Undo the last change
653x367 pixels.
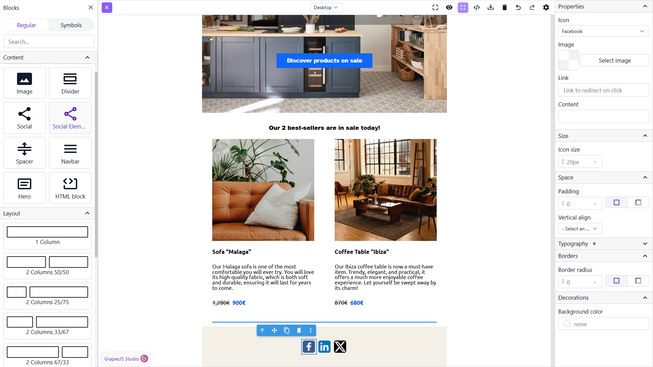518,7
